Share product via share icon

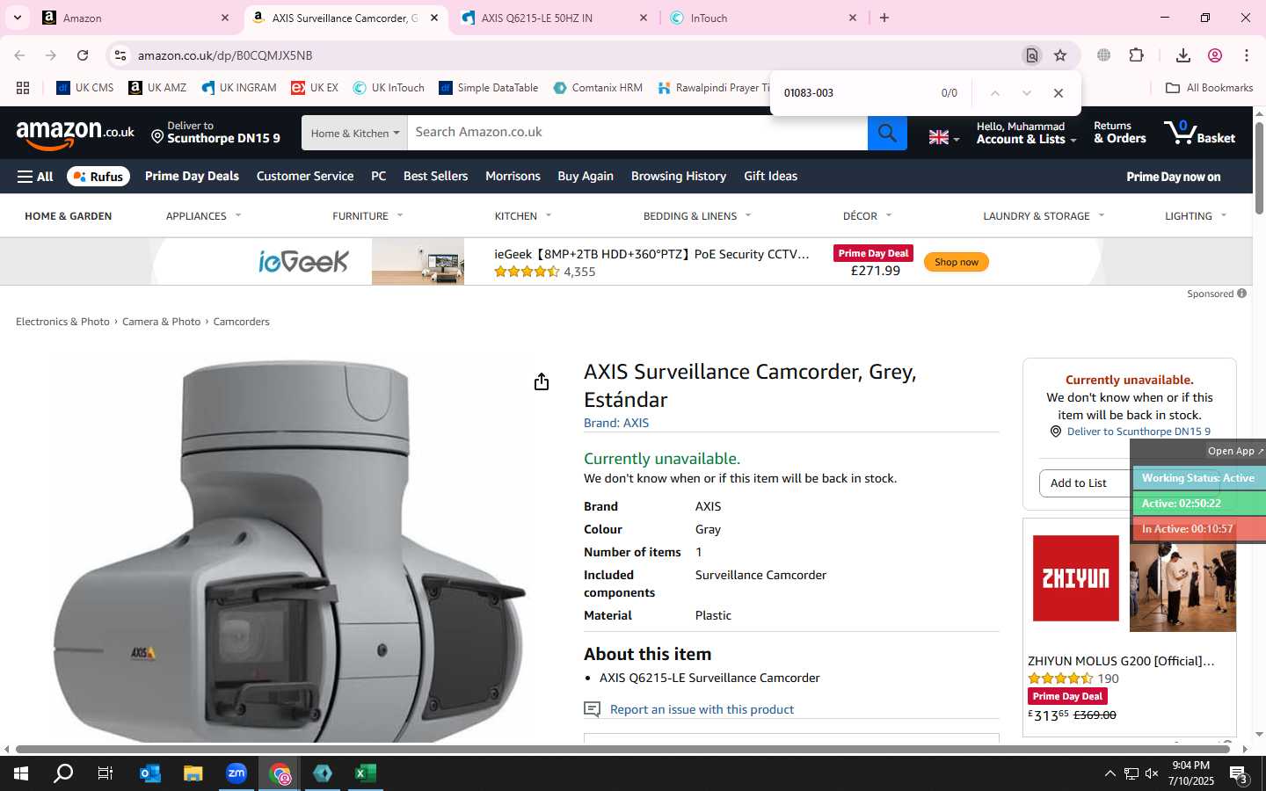tap(542, 381)
